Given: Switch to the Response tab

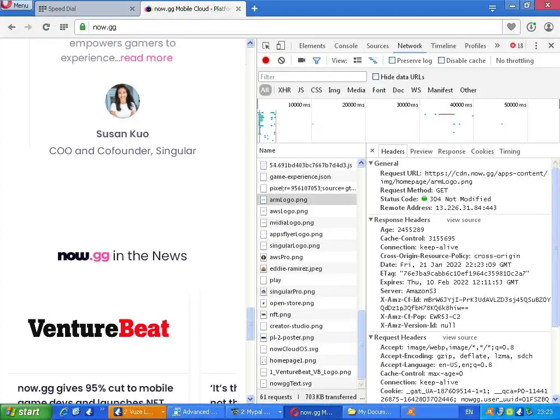Looking at the screenshot, I should pyautogui.click(x=451, y=151).
